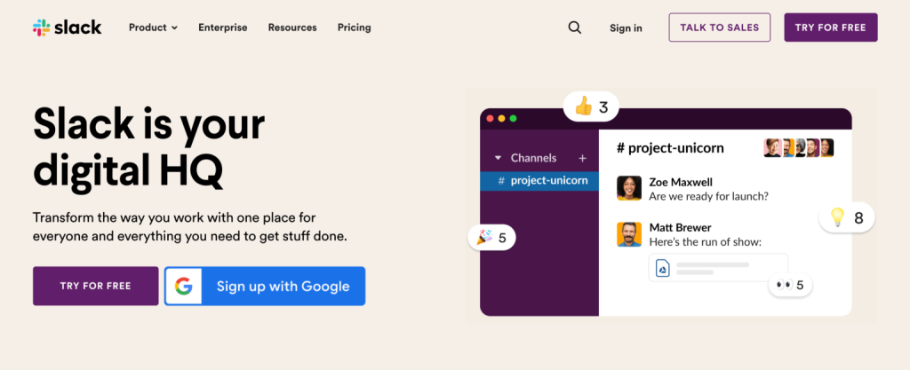
Task: Open the Enterprise menu item
Action: tap(223, 28)
